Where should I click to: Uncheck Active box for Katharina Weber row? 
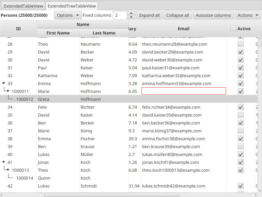click(241, 76)
